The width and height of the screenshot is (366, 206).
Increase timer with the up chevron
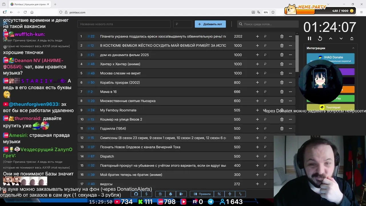tap(331, 38)
